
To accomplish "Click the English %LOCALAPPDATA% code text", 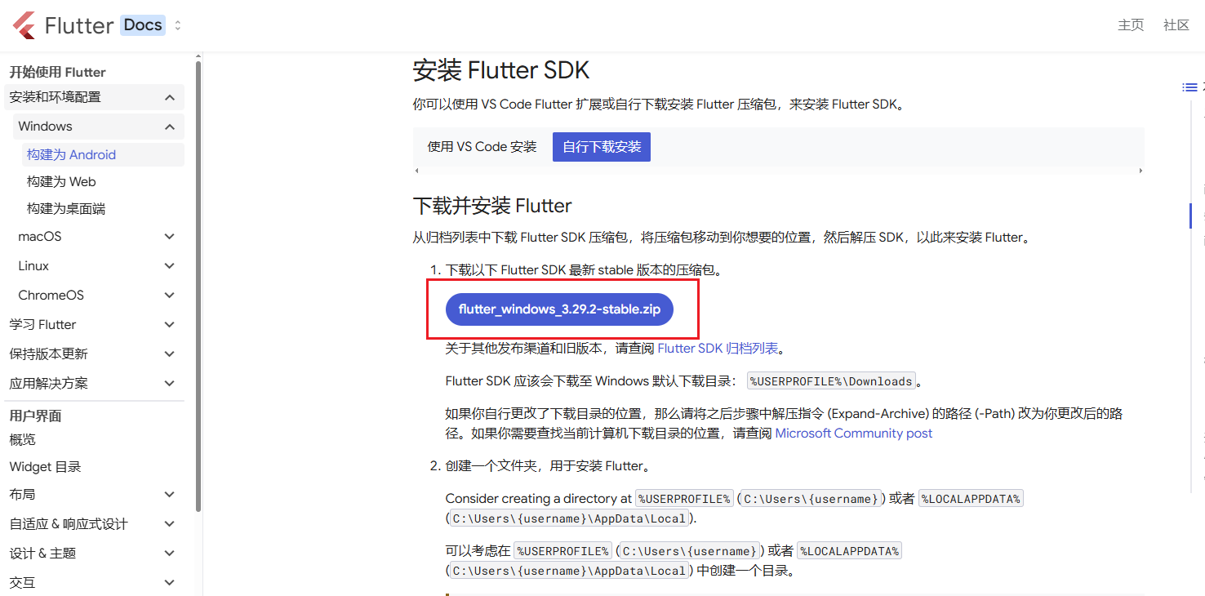I will [x=972, y=499].
